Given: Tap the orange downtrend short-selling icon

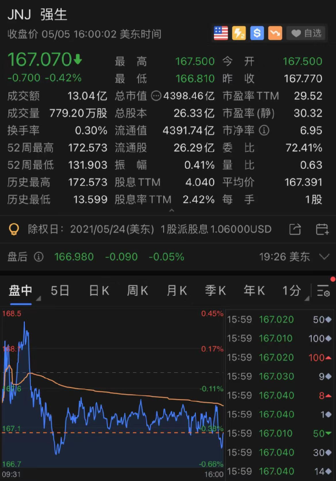Looking at the screenshot, I should tap(275, 33).
